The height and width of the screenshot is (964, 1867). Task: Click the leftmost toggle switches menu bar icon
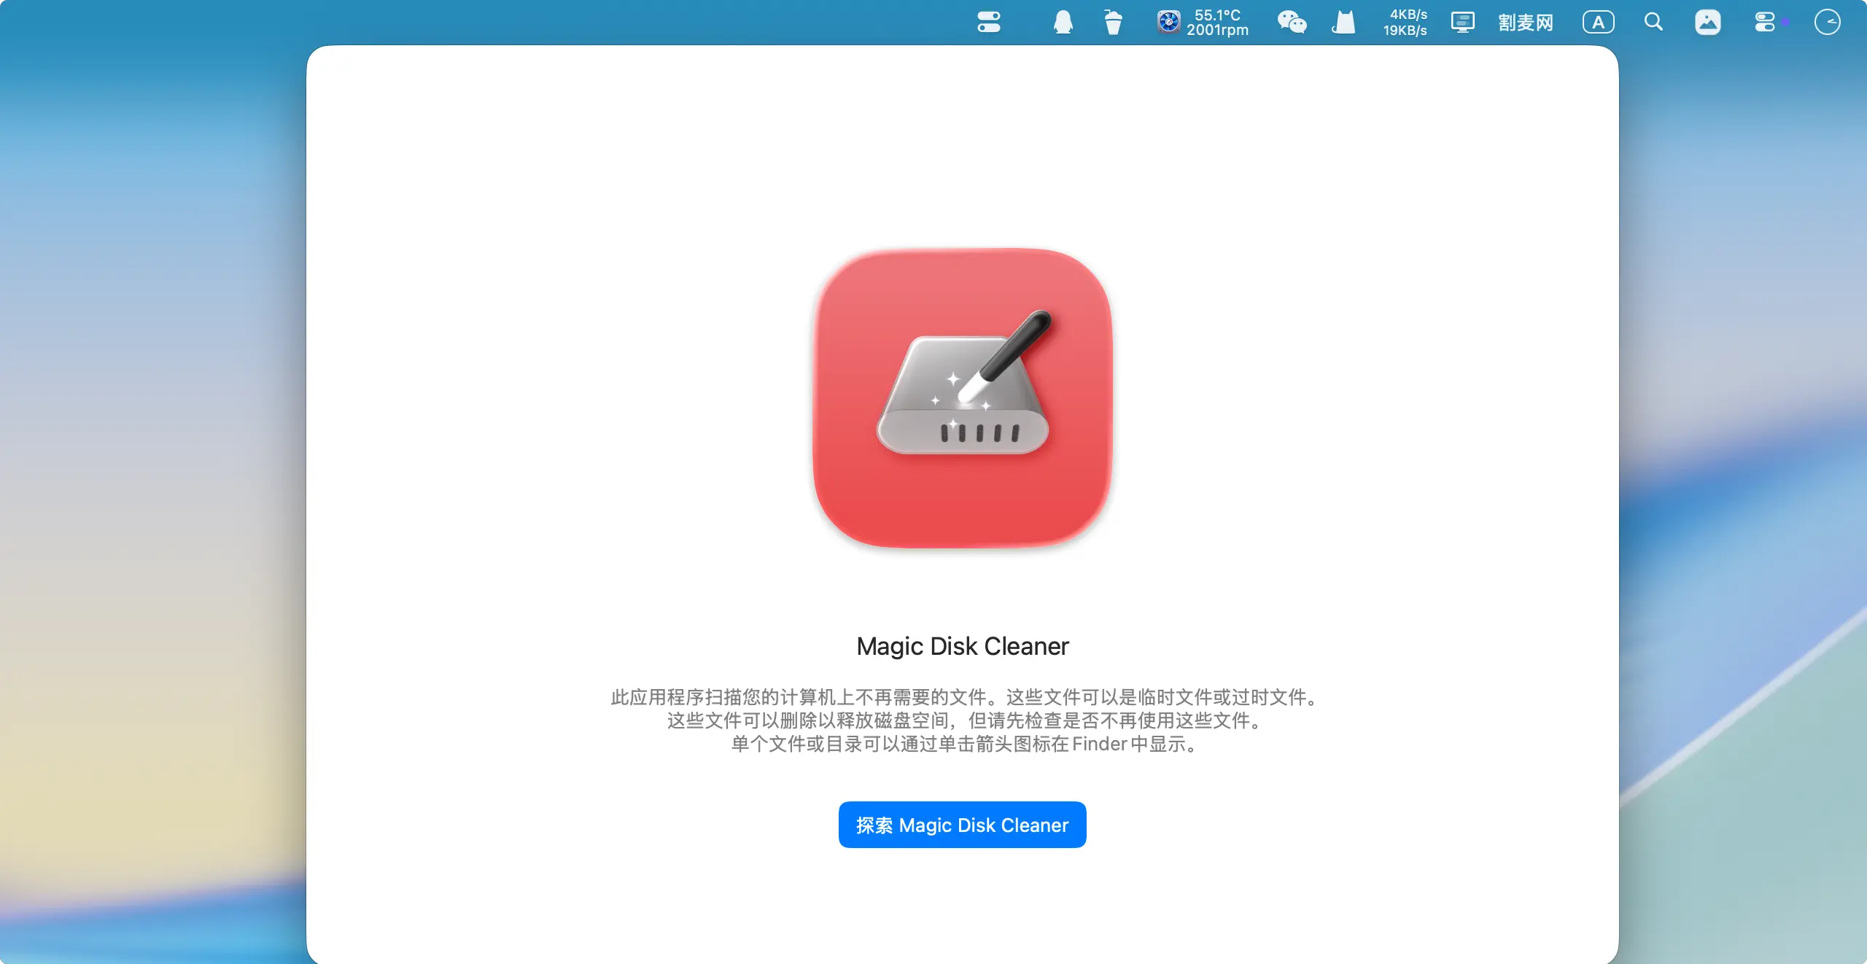[x=989, y=23]
